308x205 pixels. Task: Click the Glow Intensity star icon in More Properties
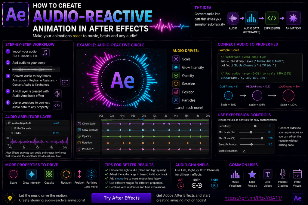point(31,174)
